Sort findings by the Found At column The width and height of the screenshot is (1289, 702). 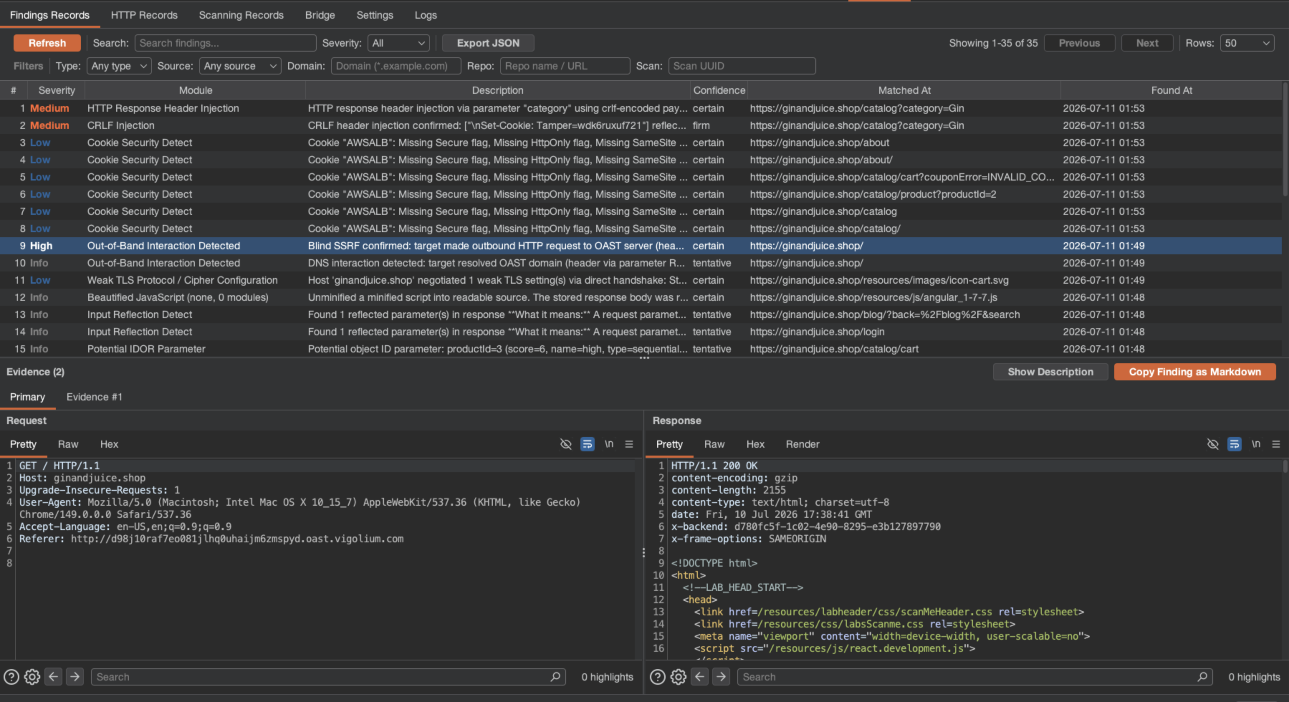click(1171, 91)
